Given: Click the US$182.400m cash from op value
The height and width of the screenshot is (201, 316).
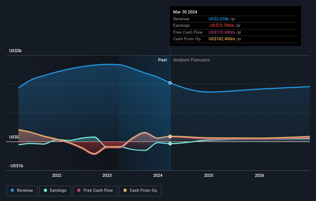Looking at the screenshot, I should (222, 39).
